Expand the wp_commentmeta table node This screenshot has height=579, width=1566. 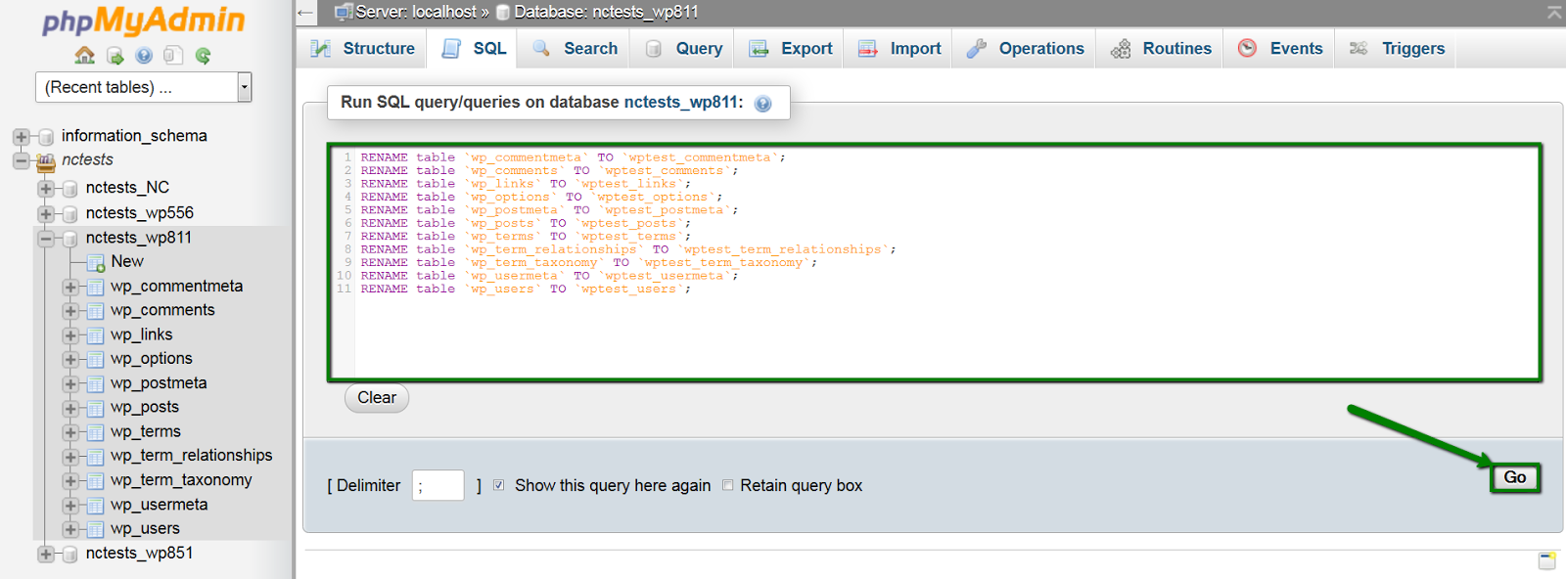(x=70, y=287)
